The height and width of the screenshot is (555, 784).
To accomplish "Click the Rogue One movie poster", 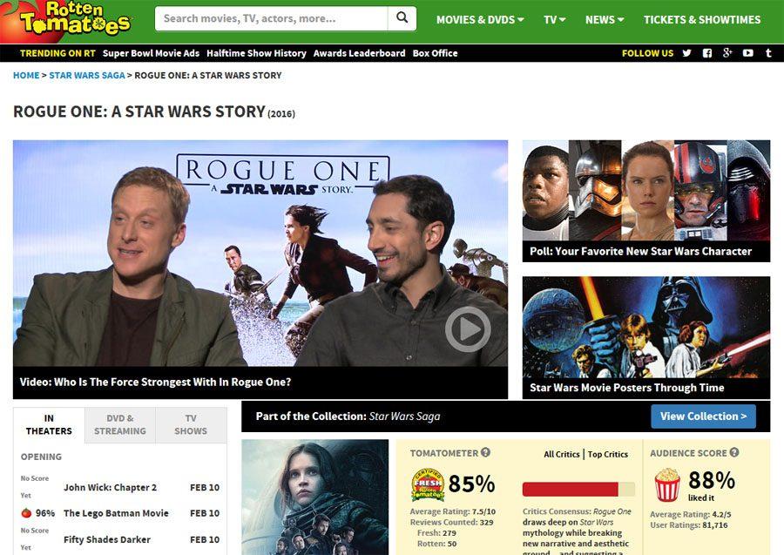I will pyautogui.click(x=315, y=497).
